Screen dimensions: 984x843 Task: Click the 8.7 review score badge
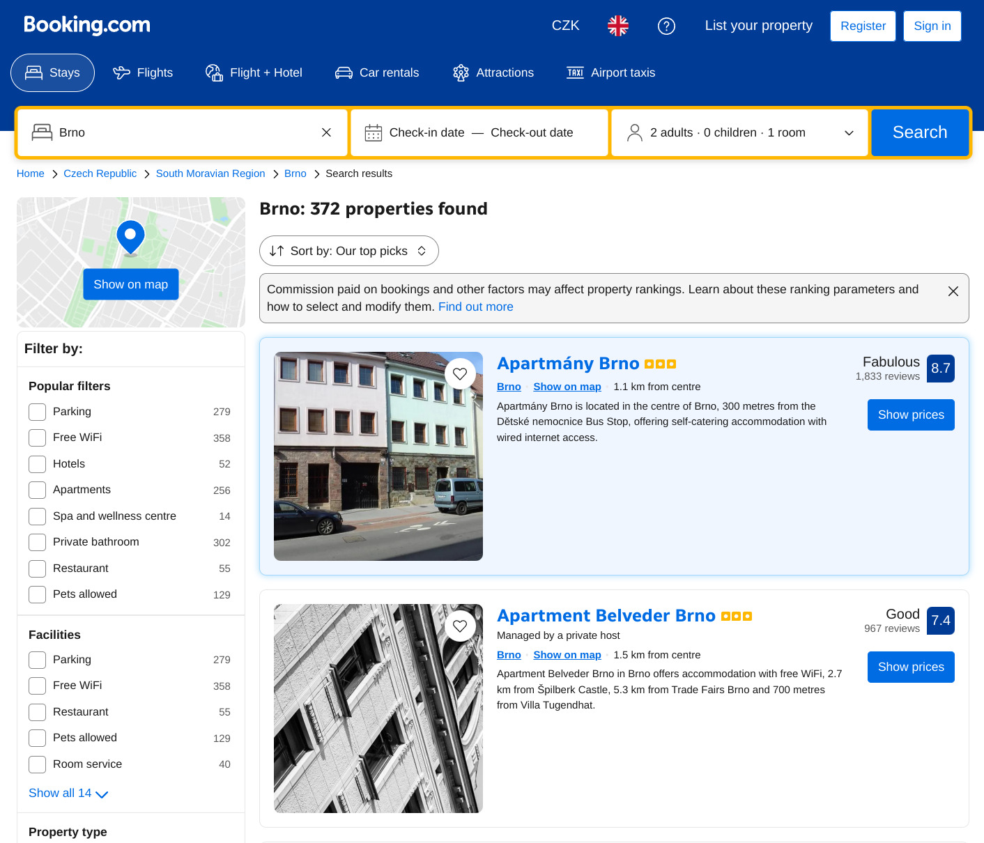point(941,369)
